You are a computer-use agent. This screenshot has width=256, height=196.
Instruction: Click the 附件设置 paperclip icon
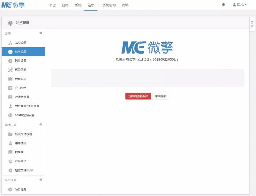(x=11, y=61)
